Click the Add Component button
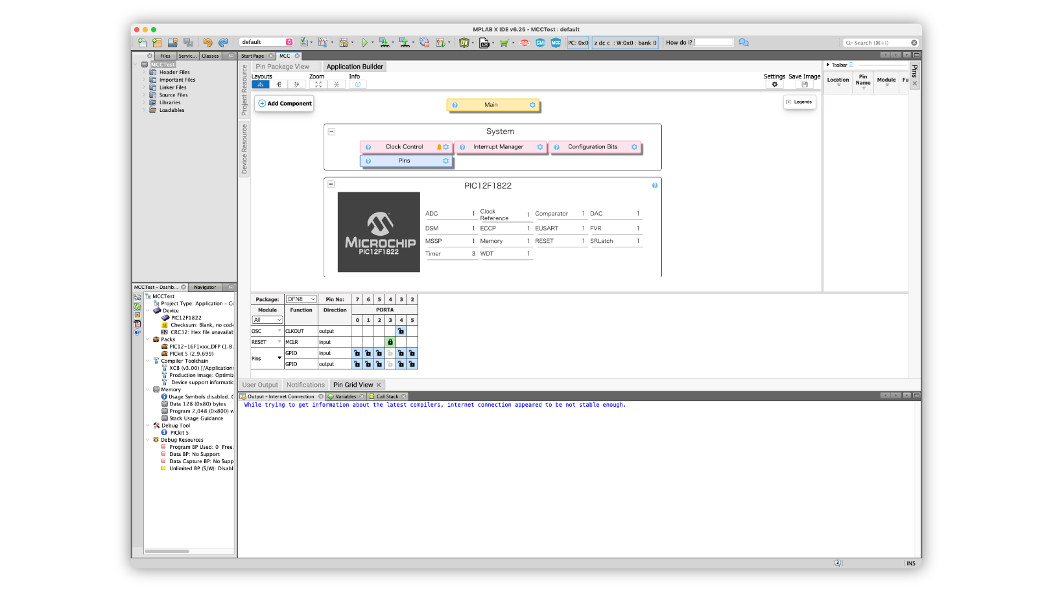Image resolution: width=1053 pixels, height=592 pixels. point(285,104)
